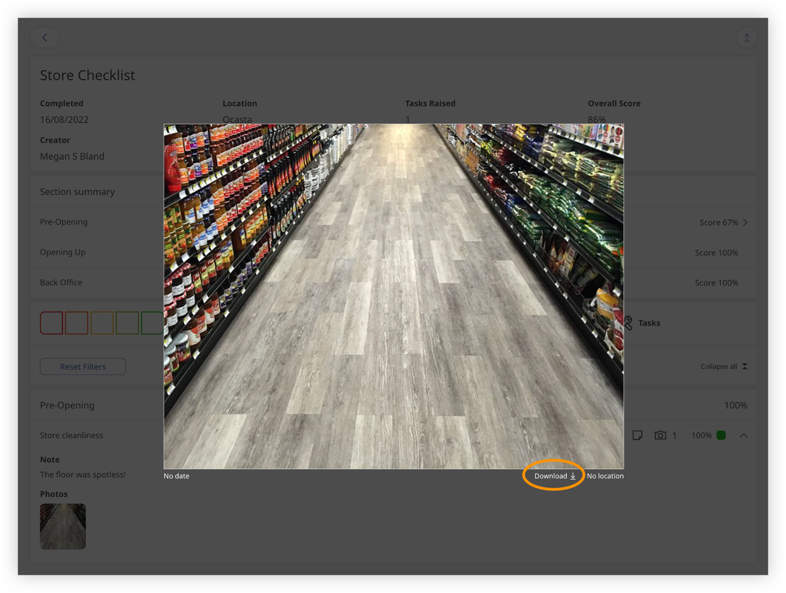Click the back arrow button
The width and height of the screenshot is (786, 593).
[x=45, y=37]
